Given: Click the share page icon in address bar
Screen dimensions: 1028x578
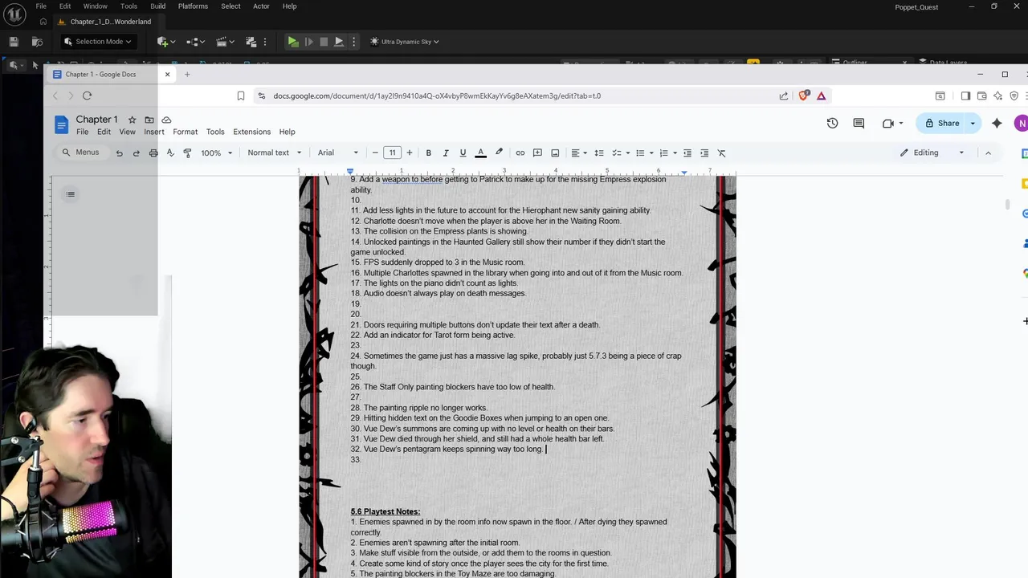Looking at the screenshot, I should click(x=784, y=96).
